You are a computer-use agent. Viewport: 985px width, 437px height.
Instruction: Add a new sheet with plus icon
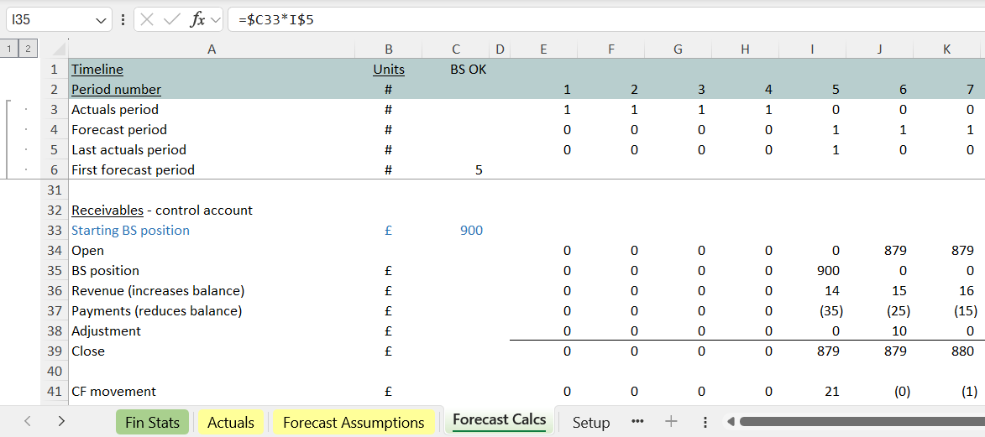pyautogui.click(x=671, y=422)
